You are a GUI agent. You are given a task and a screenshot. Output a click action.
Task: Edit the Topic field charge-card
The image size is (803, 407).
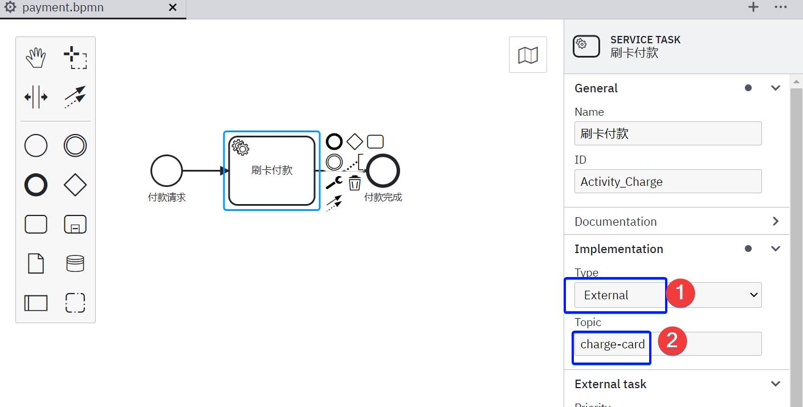coord(668,344)
